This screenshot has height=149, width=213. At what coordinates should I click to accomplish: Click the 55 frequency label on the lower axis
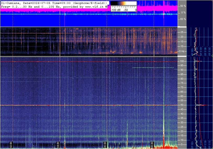(182, 101)
